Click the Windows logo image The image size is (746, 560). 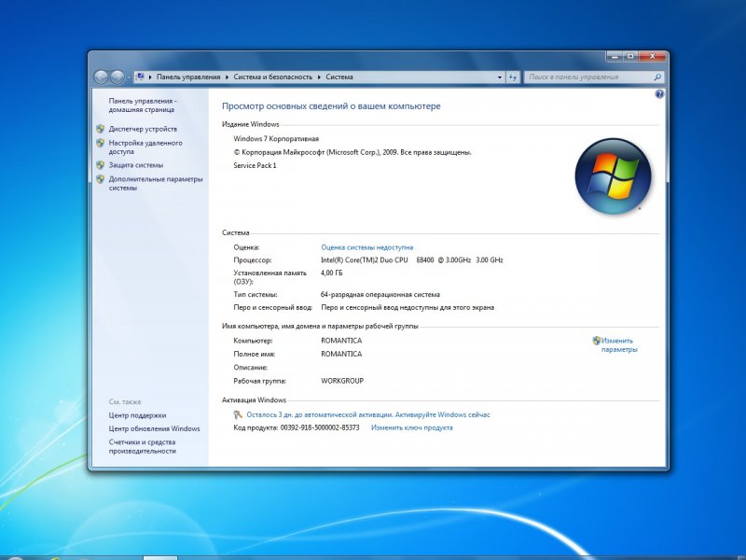(613, 176)
